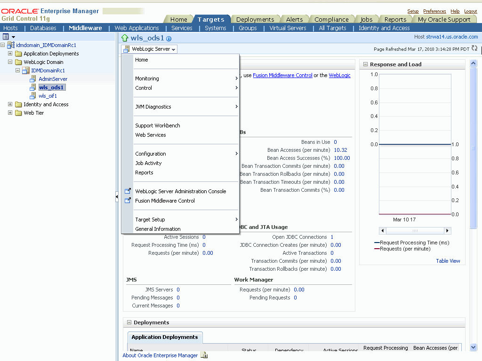
Task: Collapse the Deployments section
Action: pos(129,322)
